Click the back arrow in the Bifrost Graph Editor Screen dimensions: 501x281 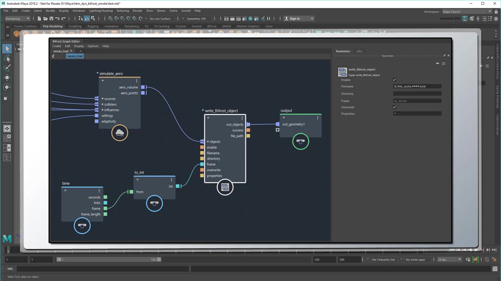pos(53,56)
